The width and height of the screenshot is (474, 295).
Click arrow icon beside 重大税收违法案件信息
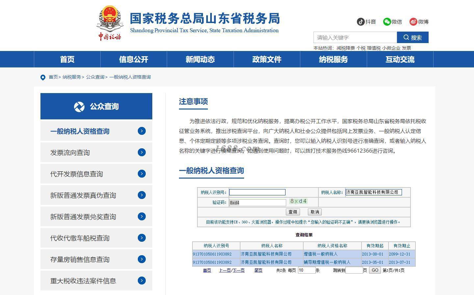(x=142, y=281)
